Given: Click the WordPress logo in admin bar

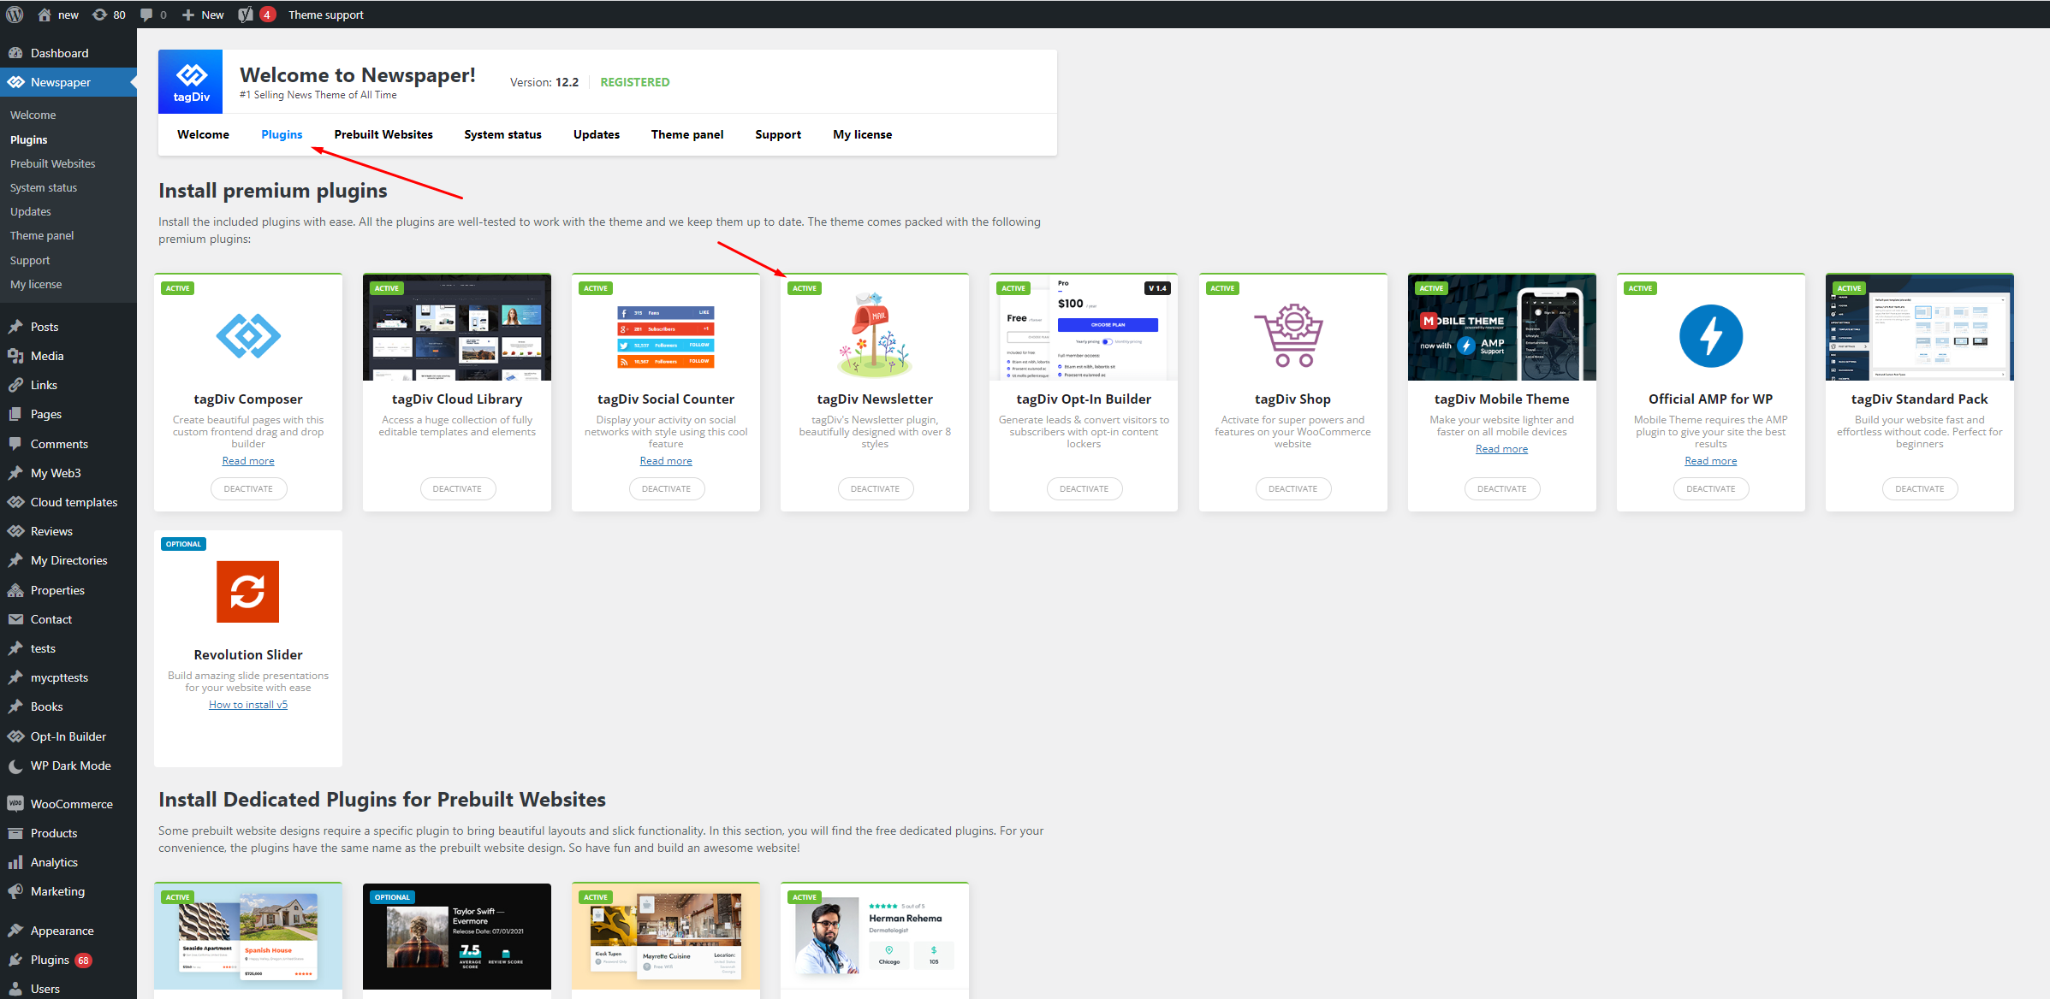Looking at the screenshot, I should coord(15,15).
